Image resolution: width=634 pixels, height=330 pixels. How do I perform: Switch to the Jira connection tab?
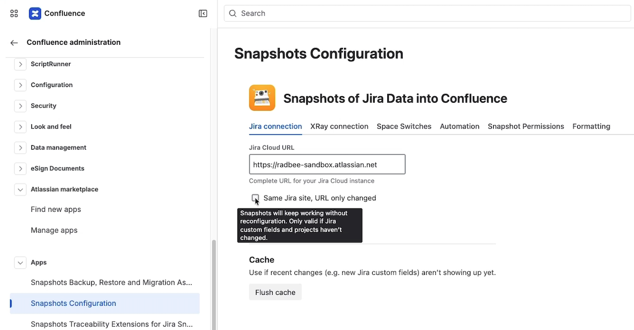click(x=275, y=126)
